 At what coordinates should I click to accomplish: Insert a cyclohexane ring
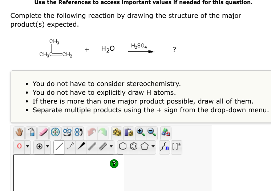(x=123, y=147)
